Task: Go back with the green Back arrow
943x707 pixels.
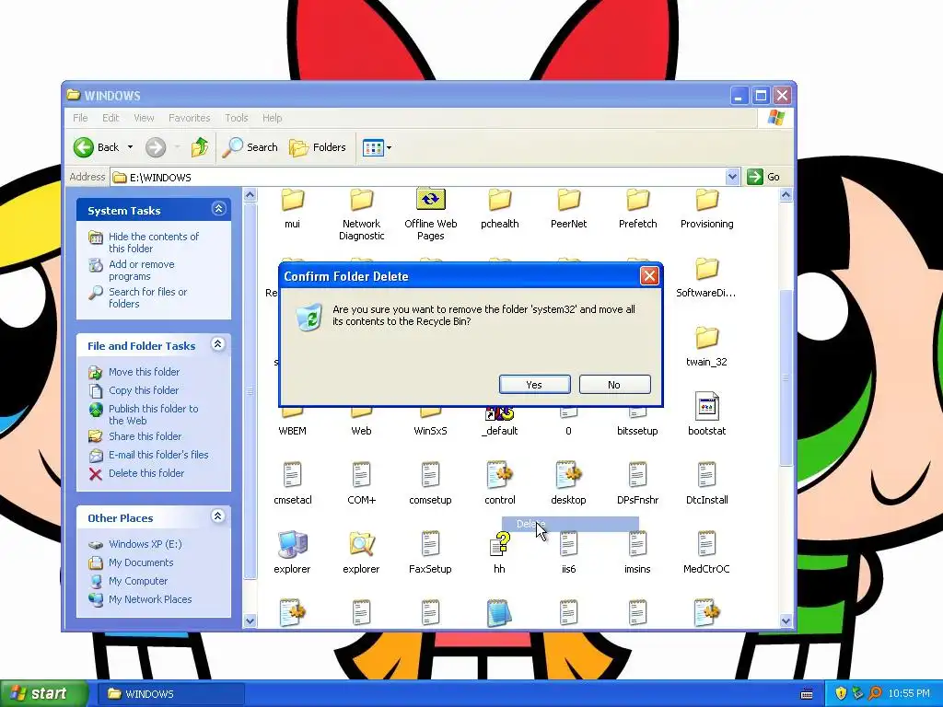Action: point(84,147)
